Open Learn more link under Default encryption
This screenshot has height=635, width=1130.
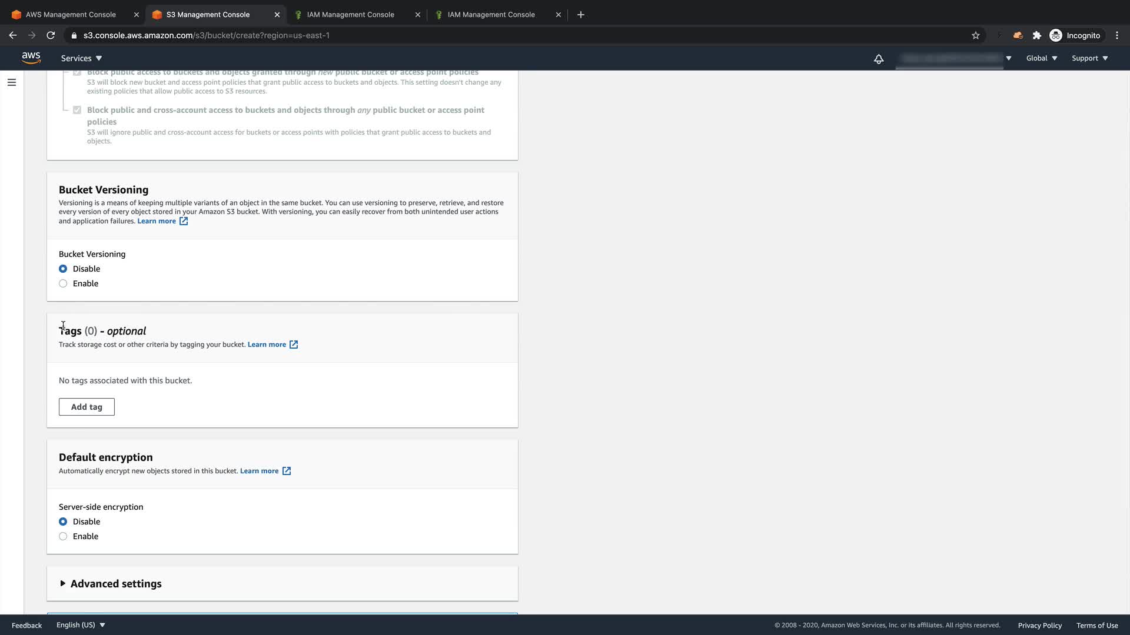click(259, 471)
